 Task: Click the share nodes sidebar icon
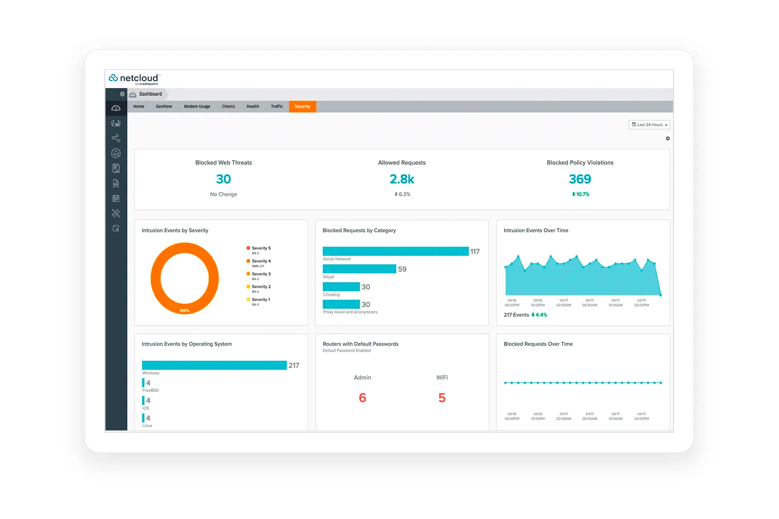(116, 138)
